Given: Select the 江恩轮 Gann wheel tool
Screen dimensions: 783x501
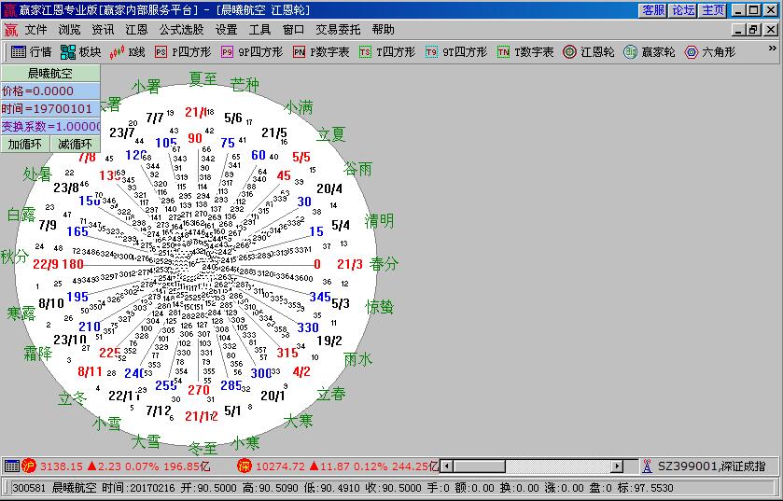Looking at the screenshot, I should (589, 52).
